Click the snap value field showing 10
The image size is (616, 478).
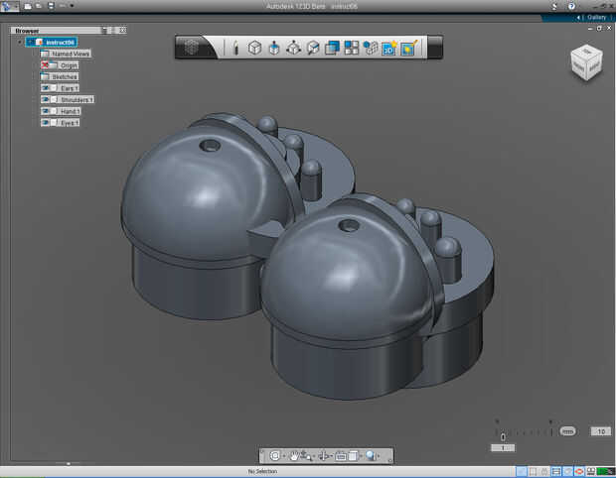click(x=599, y=431)
